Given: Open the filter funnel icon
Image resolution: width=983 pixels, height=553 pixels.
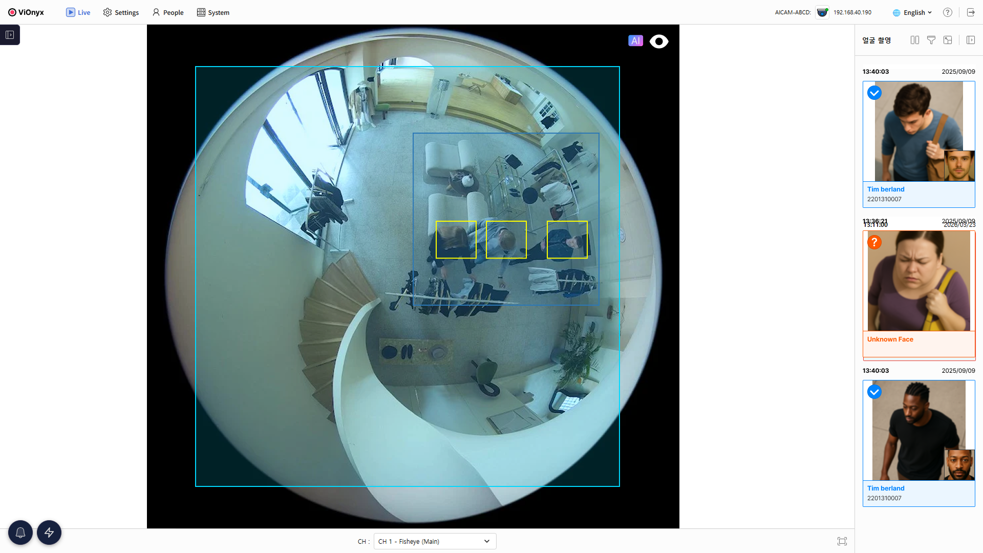Looking at the screenshot, I should [931, 40].
